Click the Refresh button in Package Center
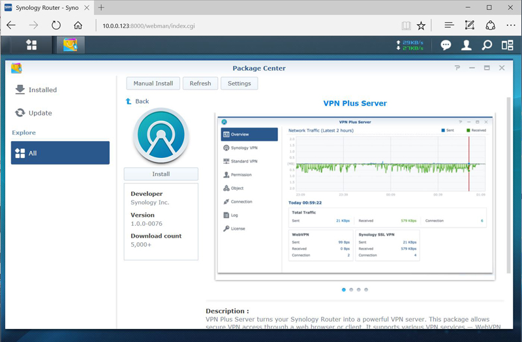 click(200, 84)
